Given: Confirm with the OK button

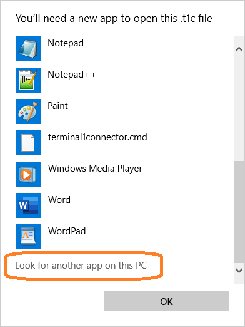Looking at the screenshot, I should [x=167, y=301].
